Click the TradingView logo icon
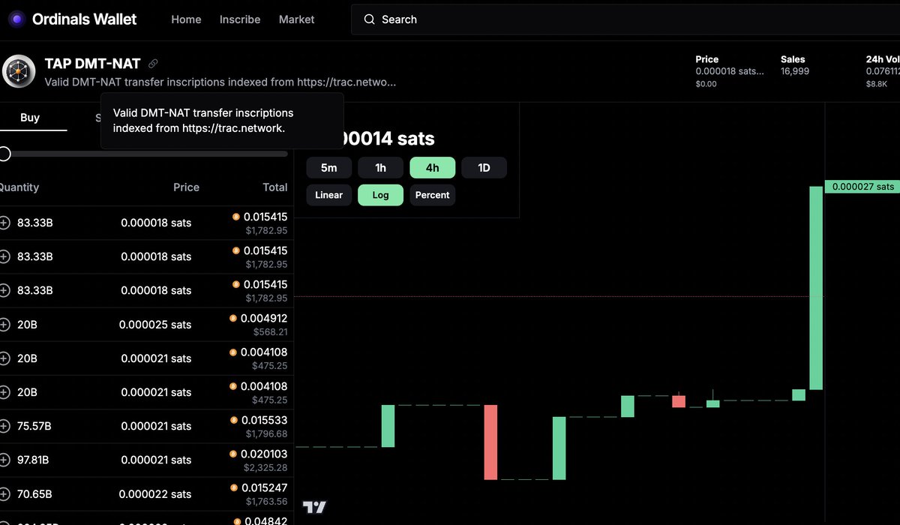This screenshot has height=525, width=900. 314,507
